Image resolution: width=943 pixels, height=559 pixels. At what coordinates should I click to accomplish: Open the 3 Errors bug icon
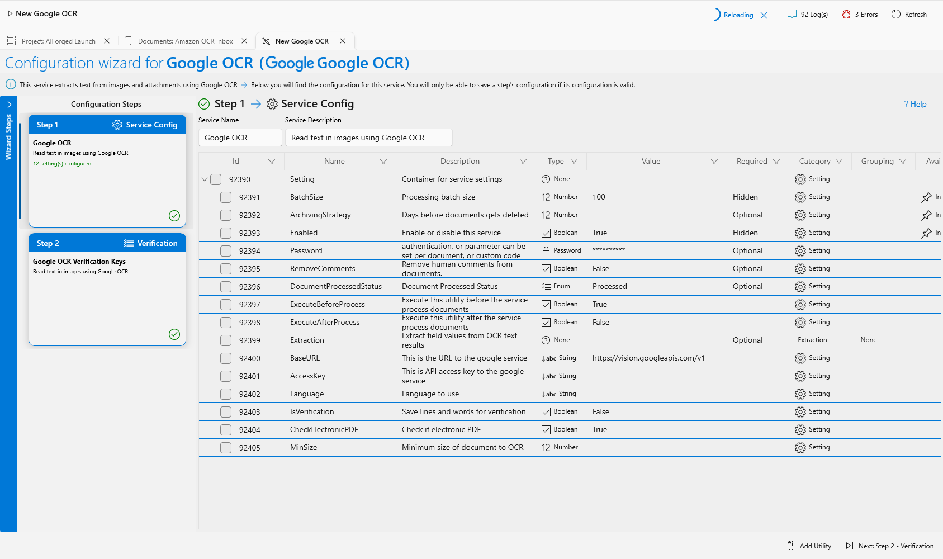[846, 15]
